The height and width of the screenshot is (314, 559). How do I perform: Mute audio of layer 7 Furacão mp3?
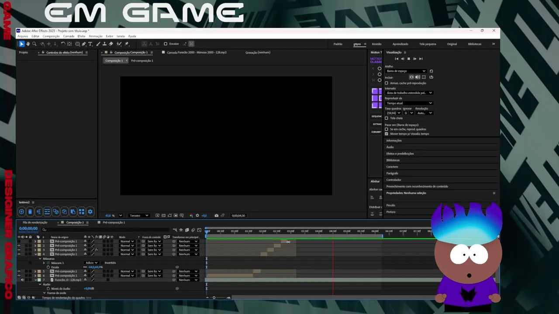(x=23, y=280)
